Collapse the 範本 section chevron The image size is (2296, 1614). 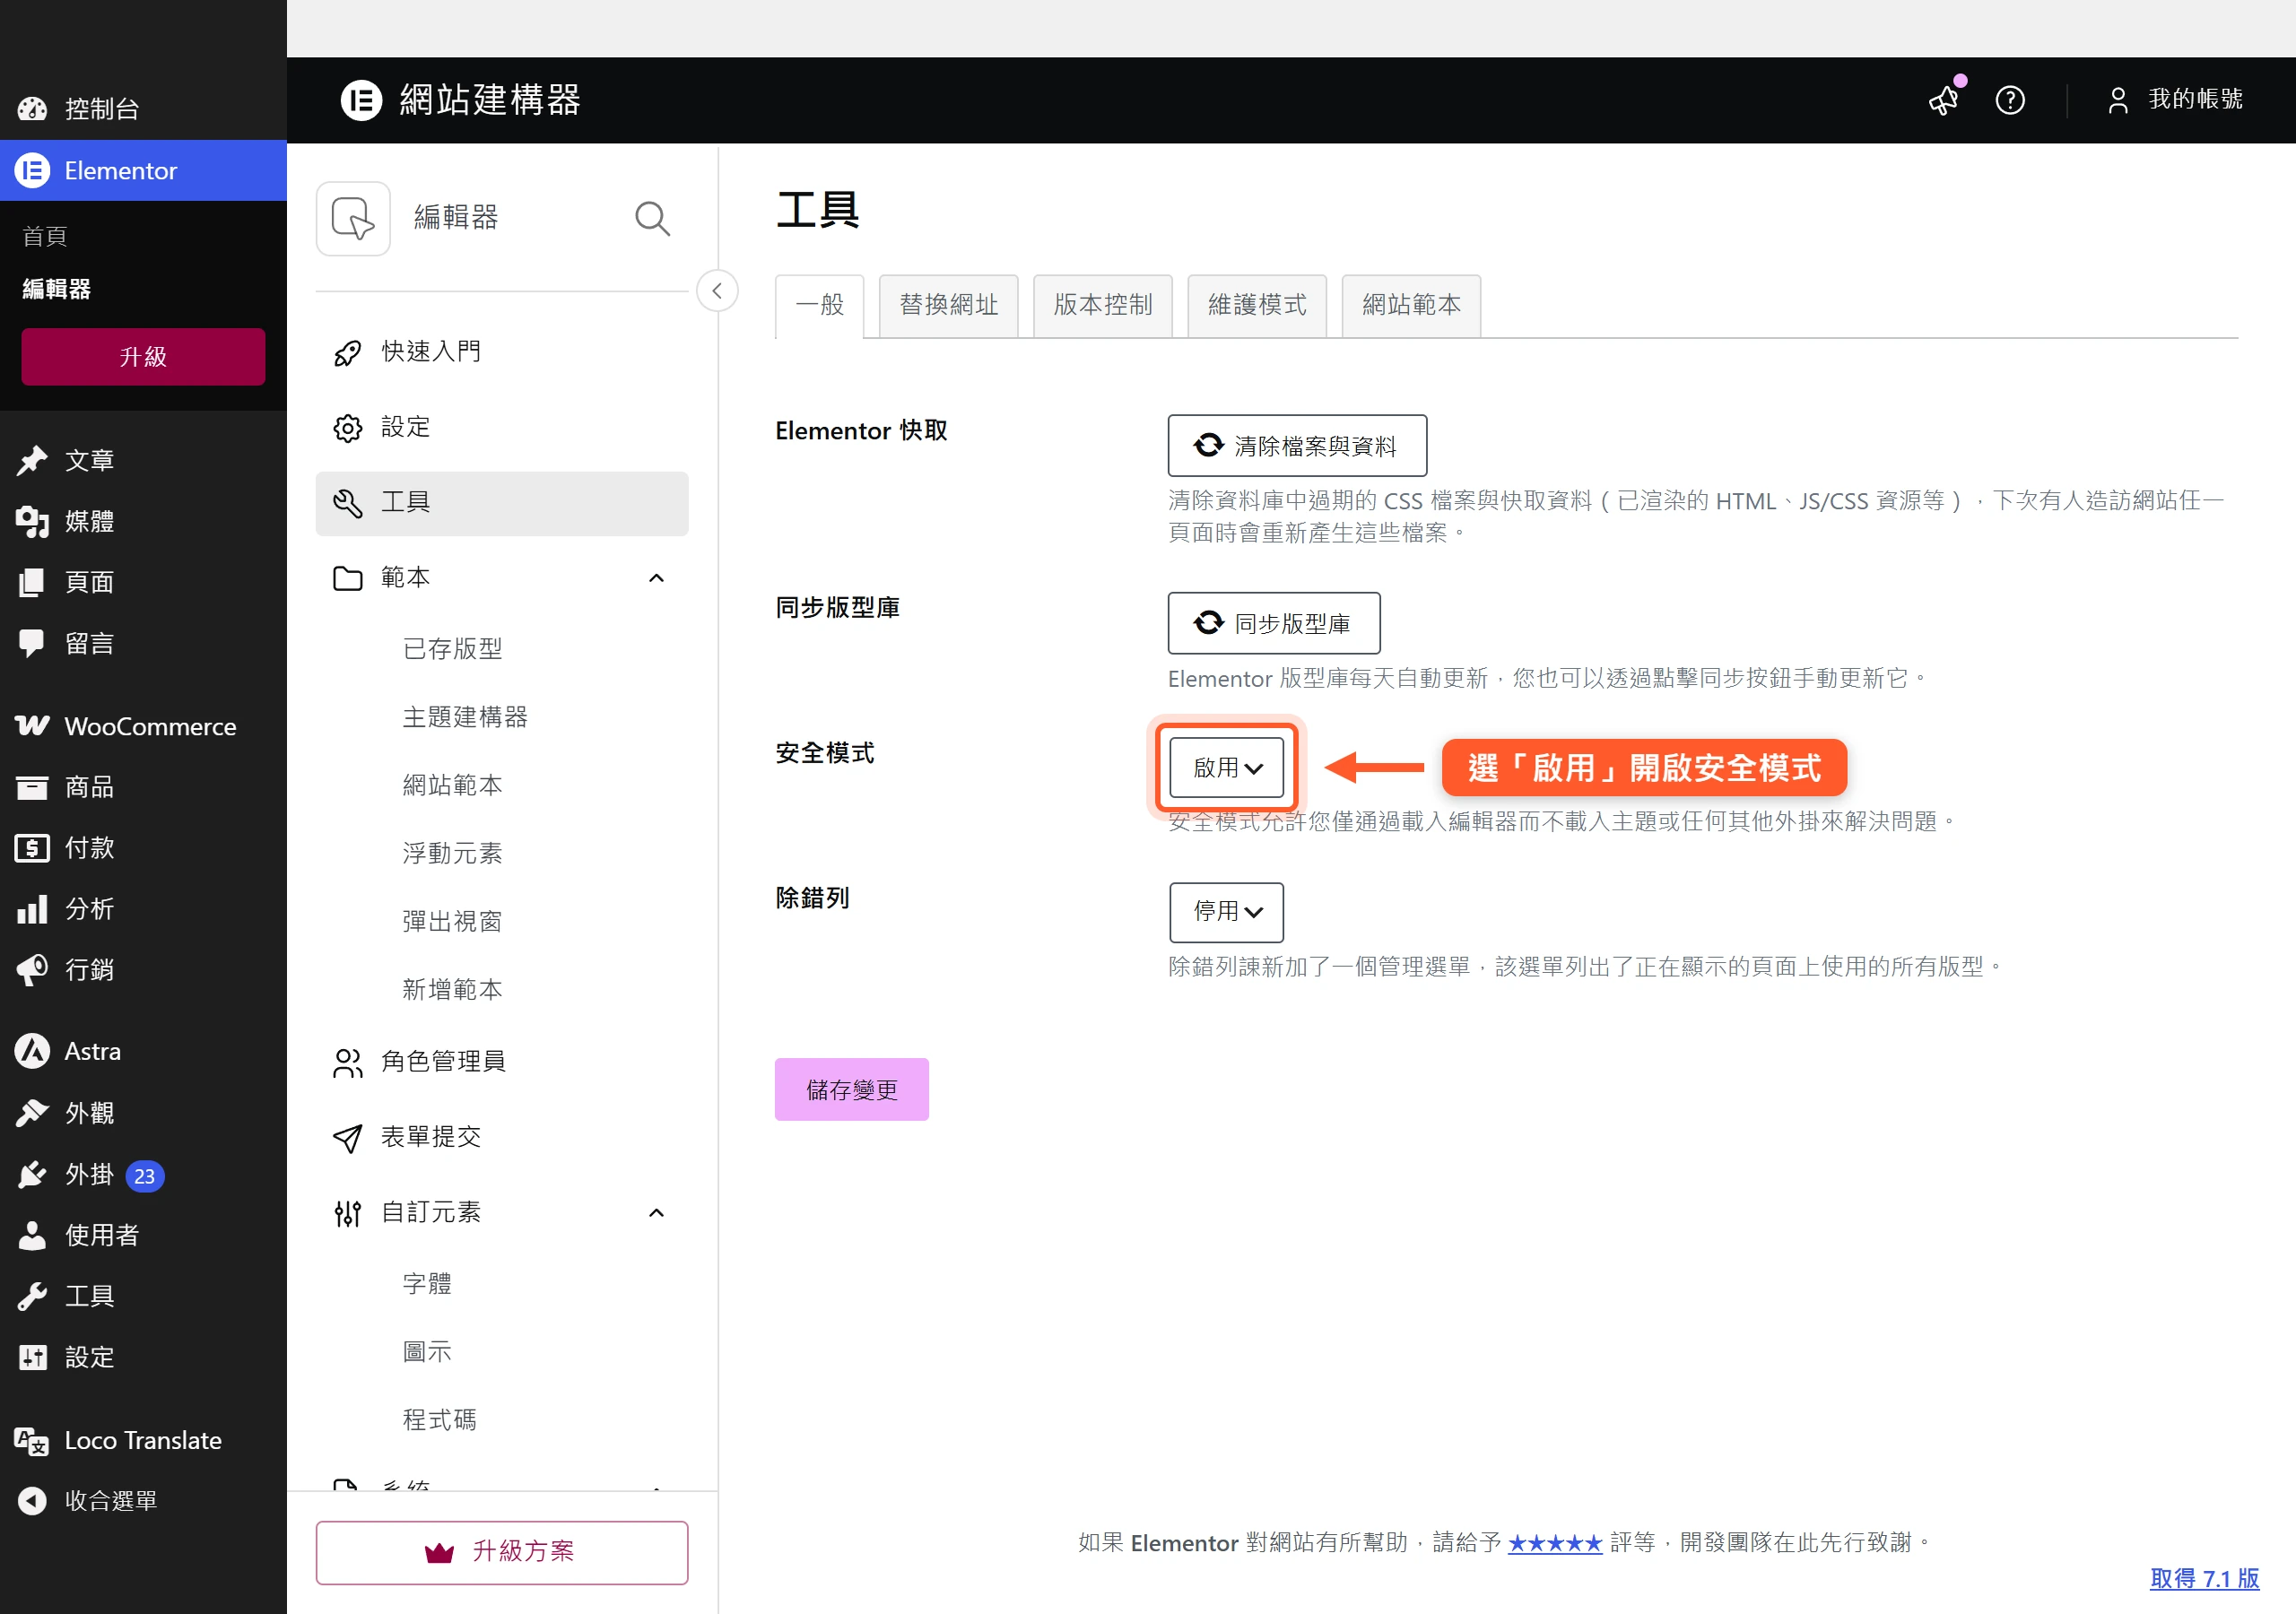(x=656, y=578)
